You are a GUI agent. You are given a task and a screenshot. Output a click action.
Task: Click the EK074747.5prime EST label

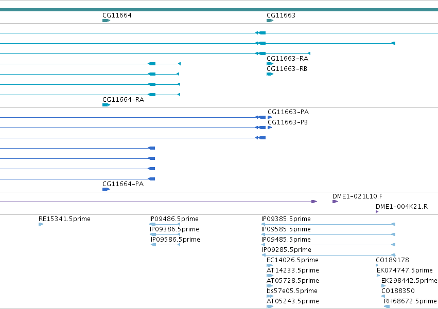(x=405, y=270)
